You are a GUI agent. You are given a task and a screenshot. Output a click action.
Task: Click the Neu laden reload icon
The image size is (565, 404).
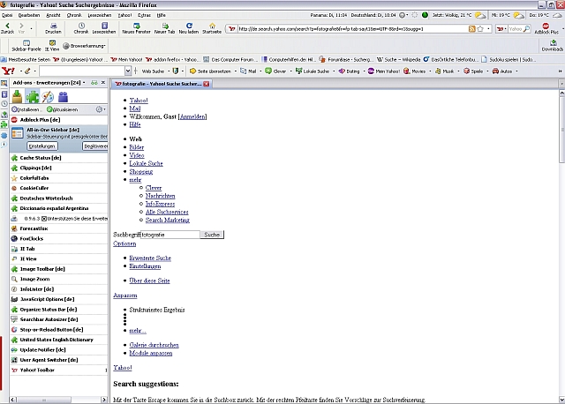pyautogui.click(x=188, y=26)
